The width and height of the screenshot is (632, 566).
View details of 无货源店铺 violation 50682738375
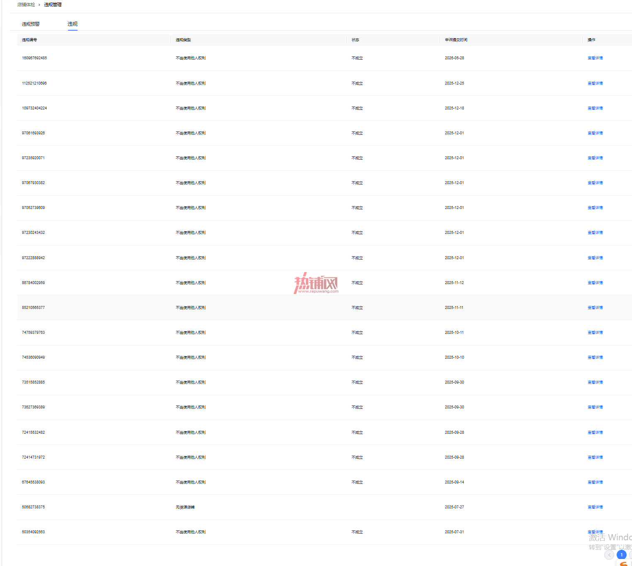point(595,507)
